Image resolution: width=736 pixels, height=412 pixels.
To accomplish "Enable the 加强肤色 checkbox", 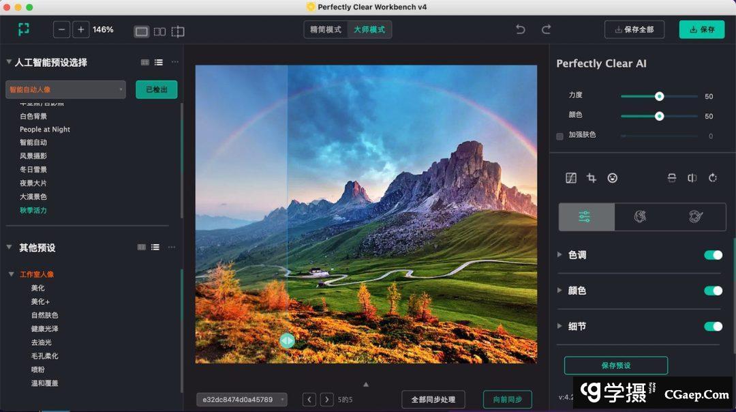I will coord(560,136).
